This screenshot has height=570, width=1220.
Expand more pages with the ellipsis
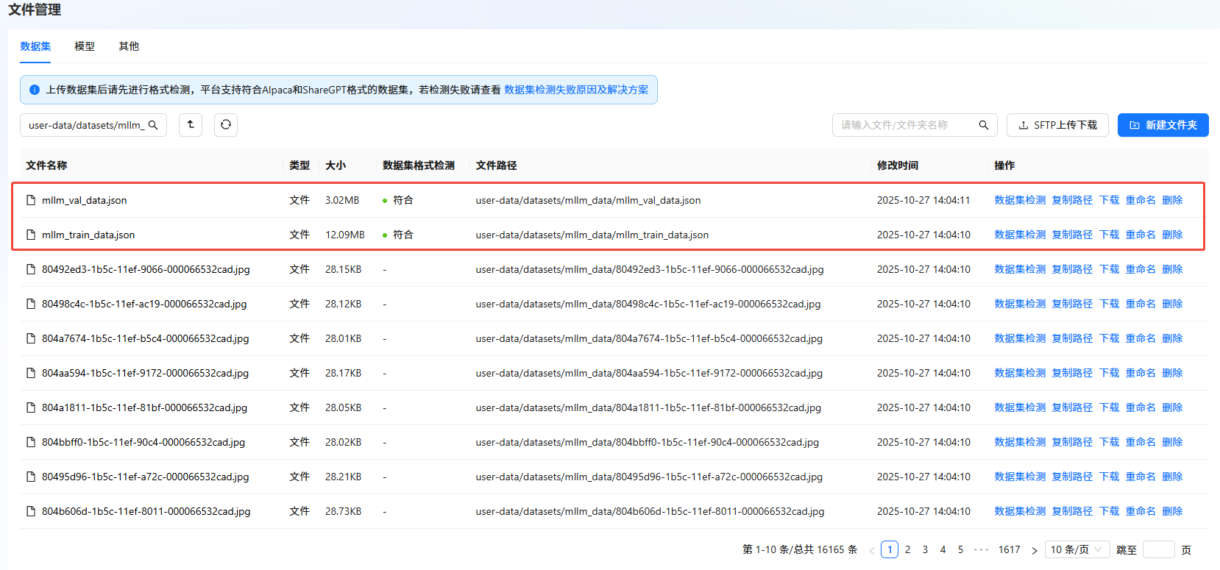pyautogui.click(x=981, y=549)
